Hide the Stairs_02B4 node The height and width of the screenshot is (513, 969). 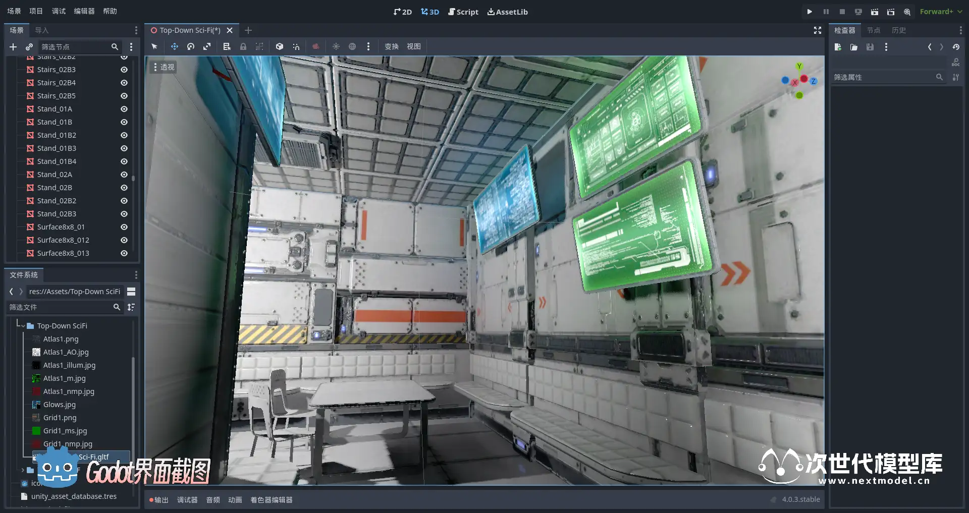(x=124, y=83)
